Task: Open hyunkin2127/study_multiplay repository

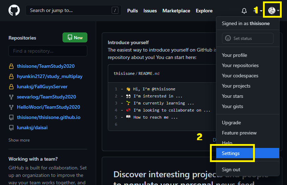Action: pos(49,76)
